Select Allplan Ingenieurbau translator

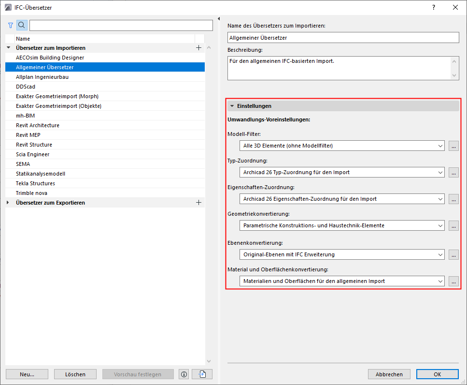(105, 77)
